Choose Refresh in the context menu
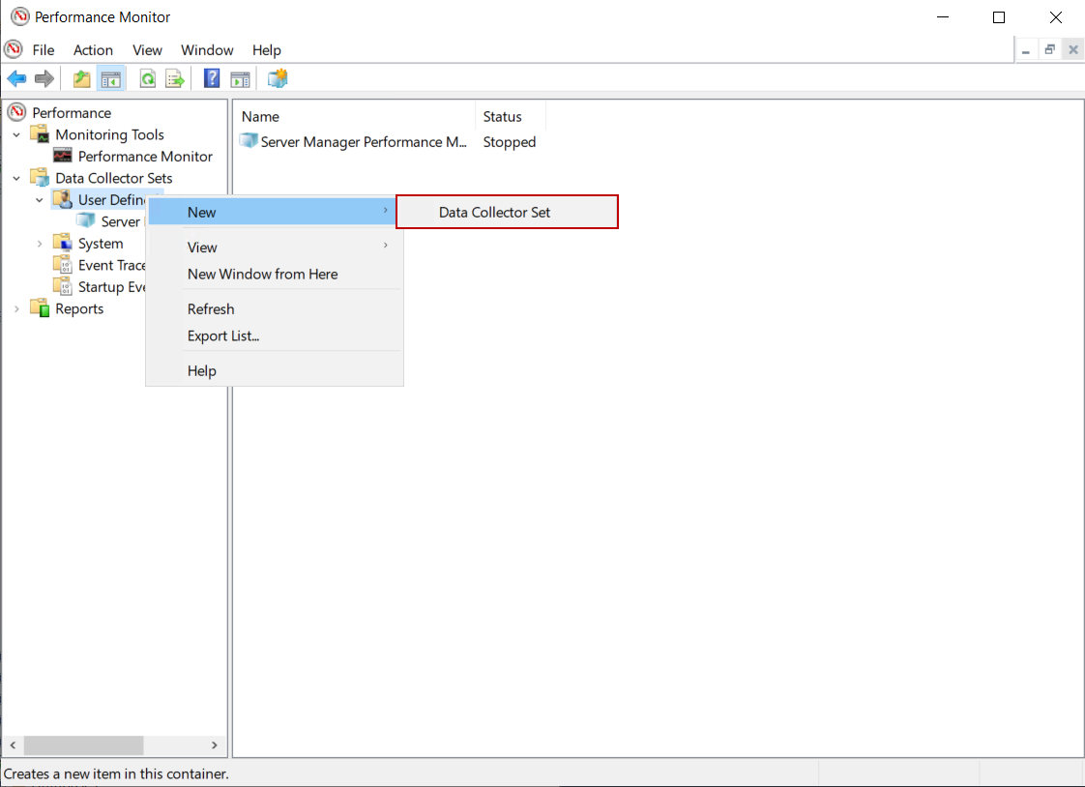The image size is (1085, 787). pyautogui.click(x=274, y=309)
